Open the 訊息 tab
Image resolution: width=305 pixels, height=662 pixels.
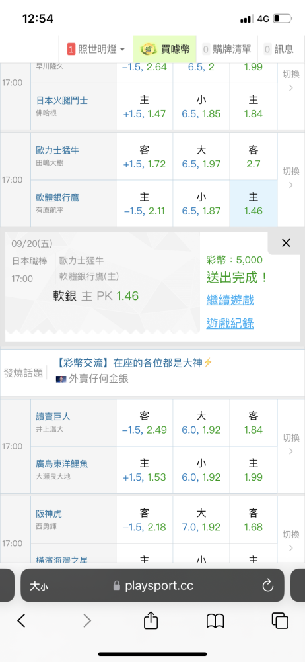pos(279,50)
